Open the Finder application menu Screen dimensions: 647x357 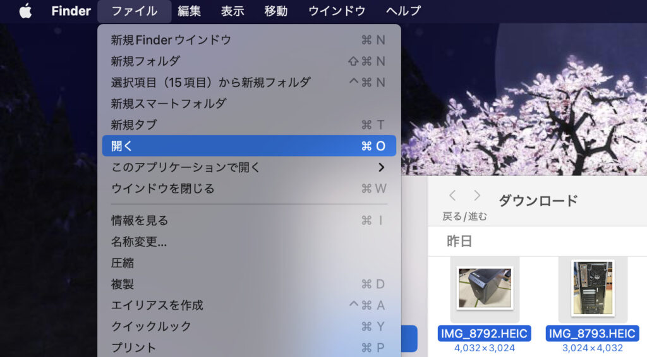tap(71, 11)
